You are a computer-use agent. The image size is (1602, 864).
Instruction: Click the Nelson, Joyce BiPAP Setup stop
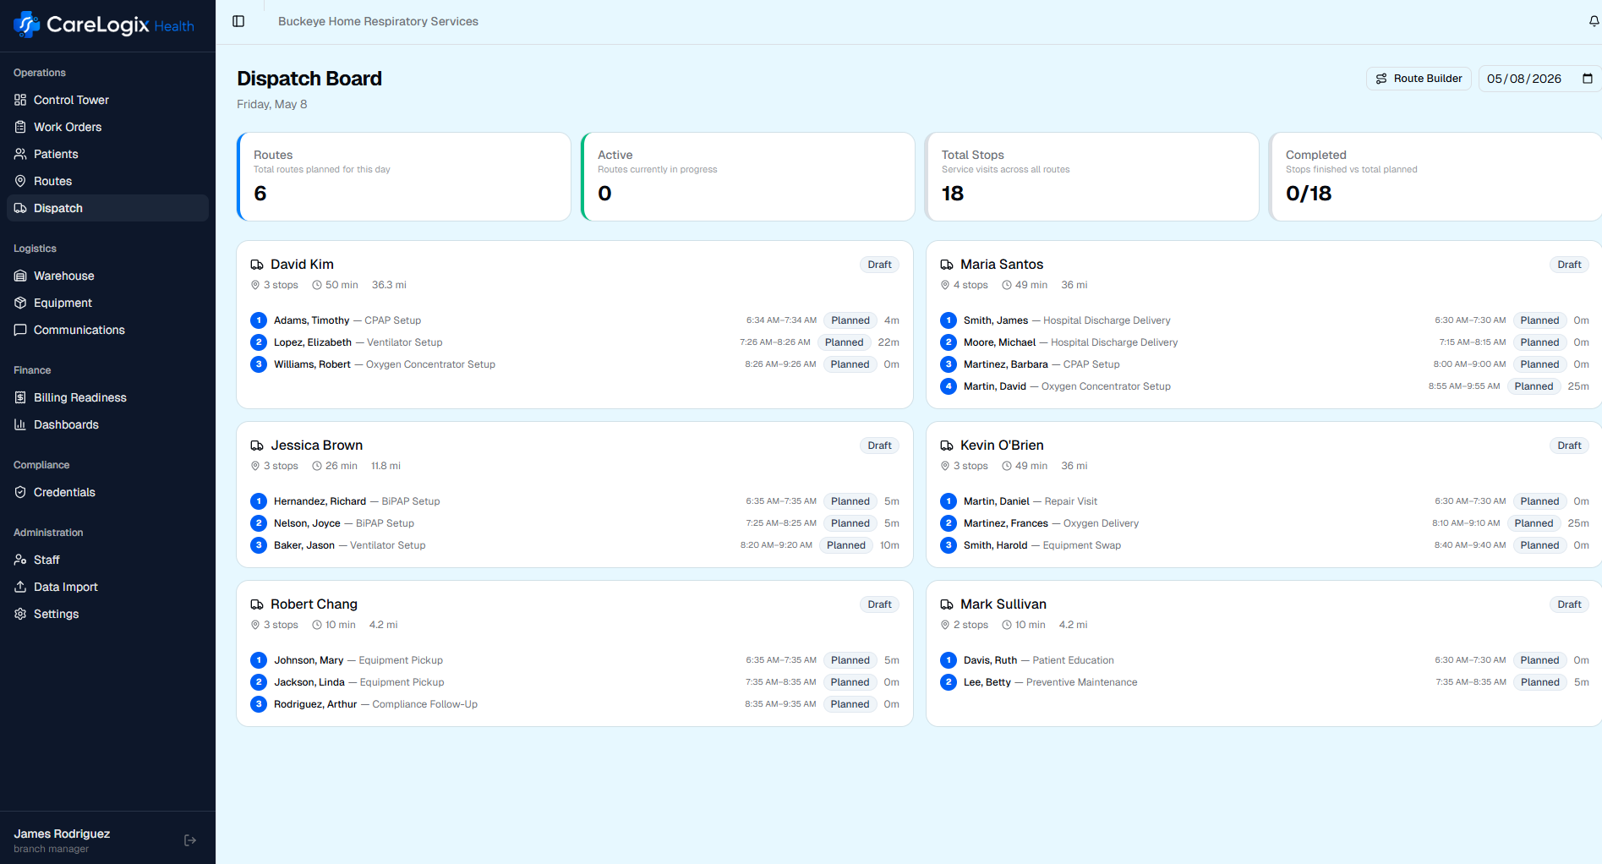tap(575, 523)
